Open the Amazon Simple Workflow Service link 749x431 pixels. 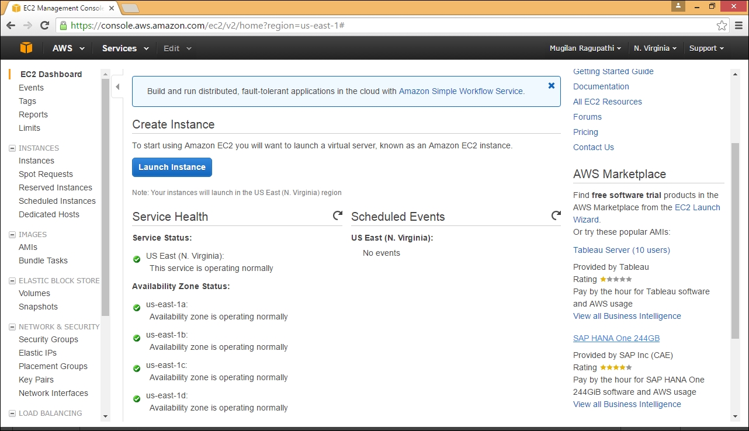(x=462, y=91)
